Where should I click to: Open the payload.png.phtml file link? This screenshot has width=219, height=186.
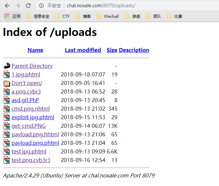pyautogui.click(x=35, y=143)
